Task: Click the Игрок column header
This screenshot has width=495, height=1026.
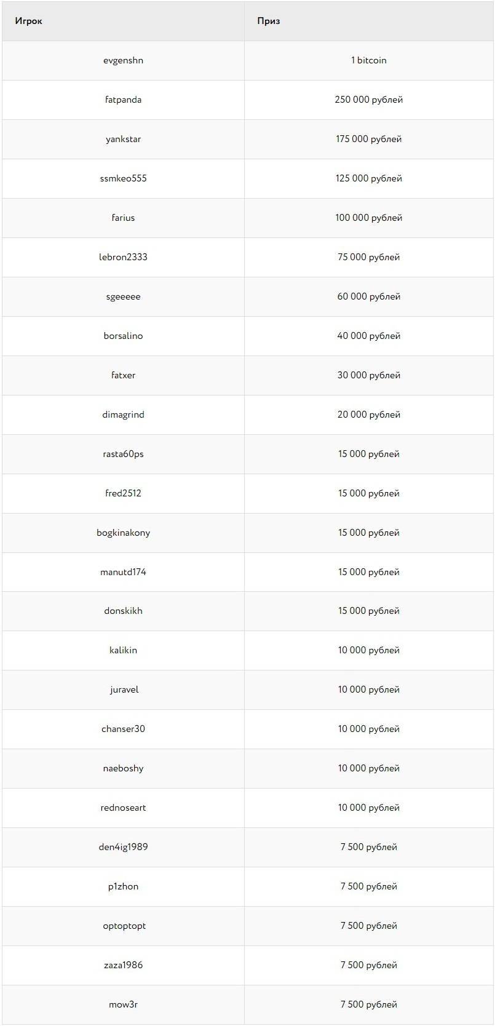Action: tap(29, 21)
